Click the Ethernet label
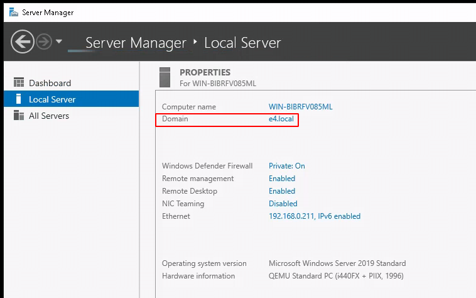 tap(176, 216)
